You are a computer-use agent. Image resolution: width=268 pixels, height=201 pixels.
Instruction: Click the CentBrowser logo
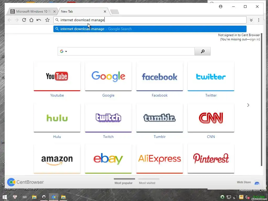coord(25,182)
